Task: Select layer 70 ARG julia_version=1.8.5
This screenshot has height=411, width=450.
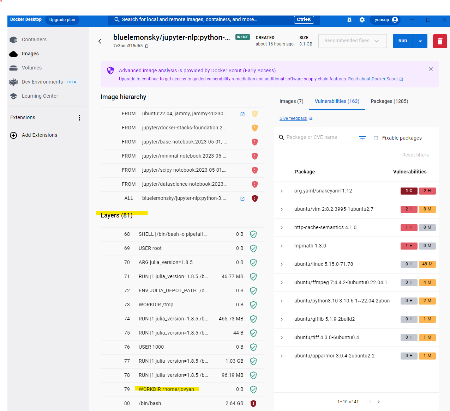Action: 182,263
